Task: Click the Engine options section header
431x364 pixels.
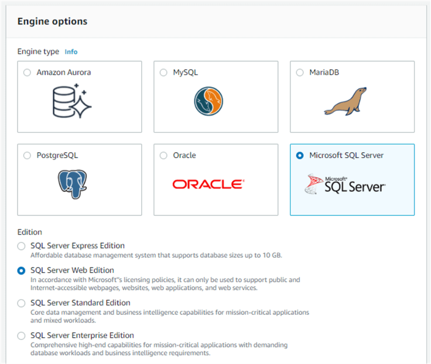Action: pyautogui.click(x=52, y=22)
